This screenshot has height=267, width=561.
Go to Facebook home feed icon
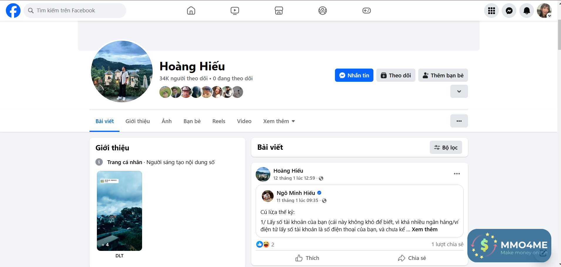191,11
